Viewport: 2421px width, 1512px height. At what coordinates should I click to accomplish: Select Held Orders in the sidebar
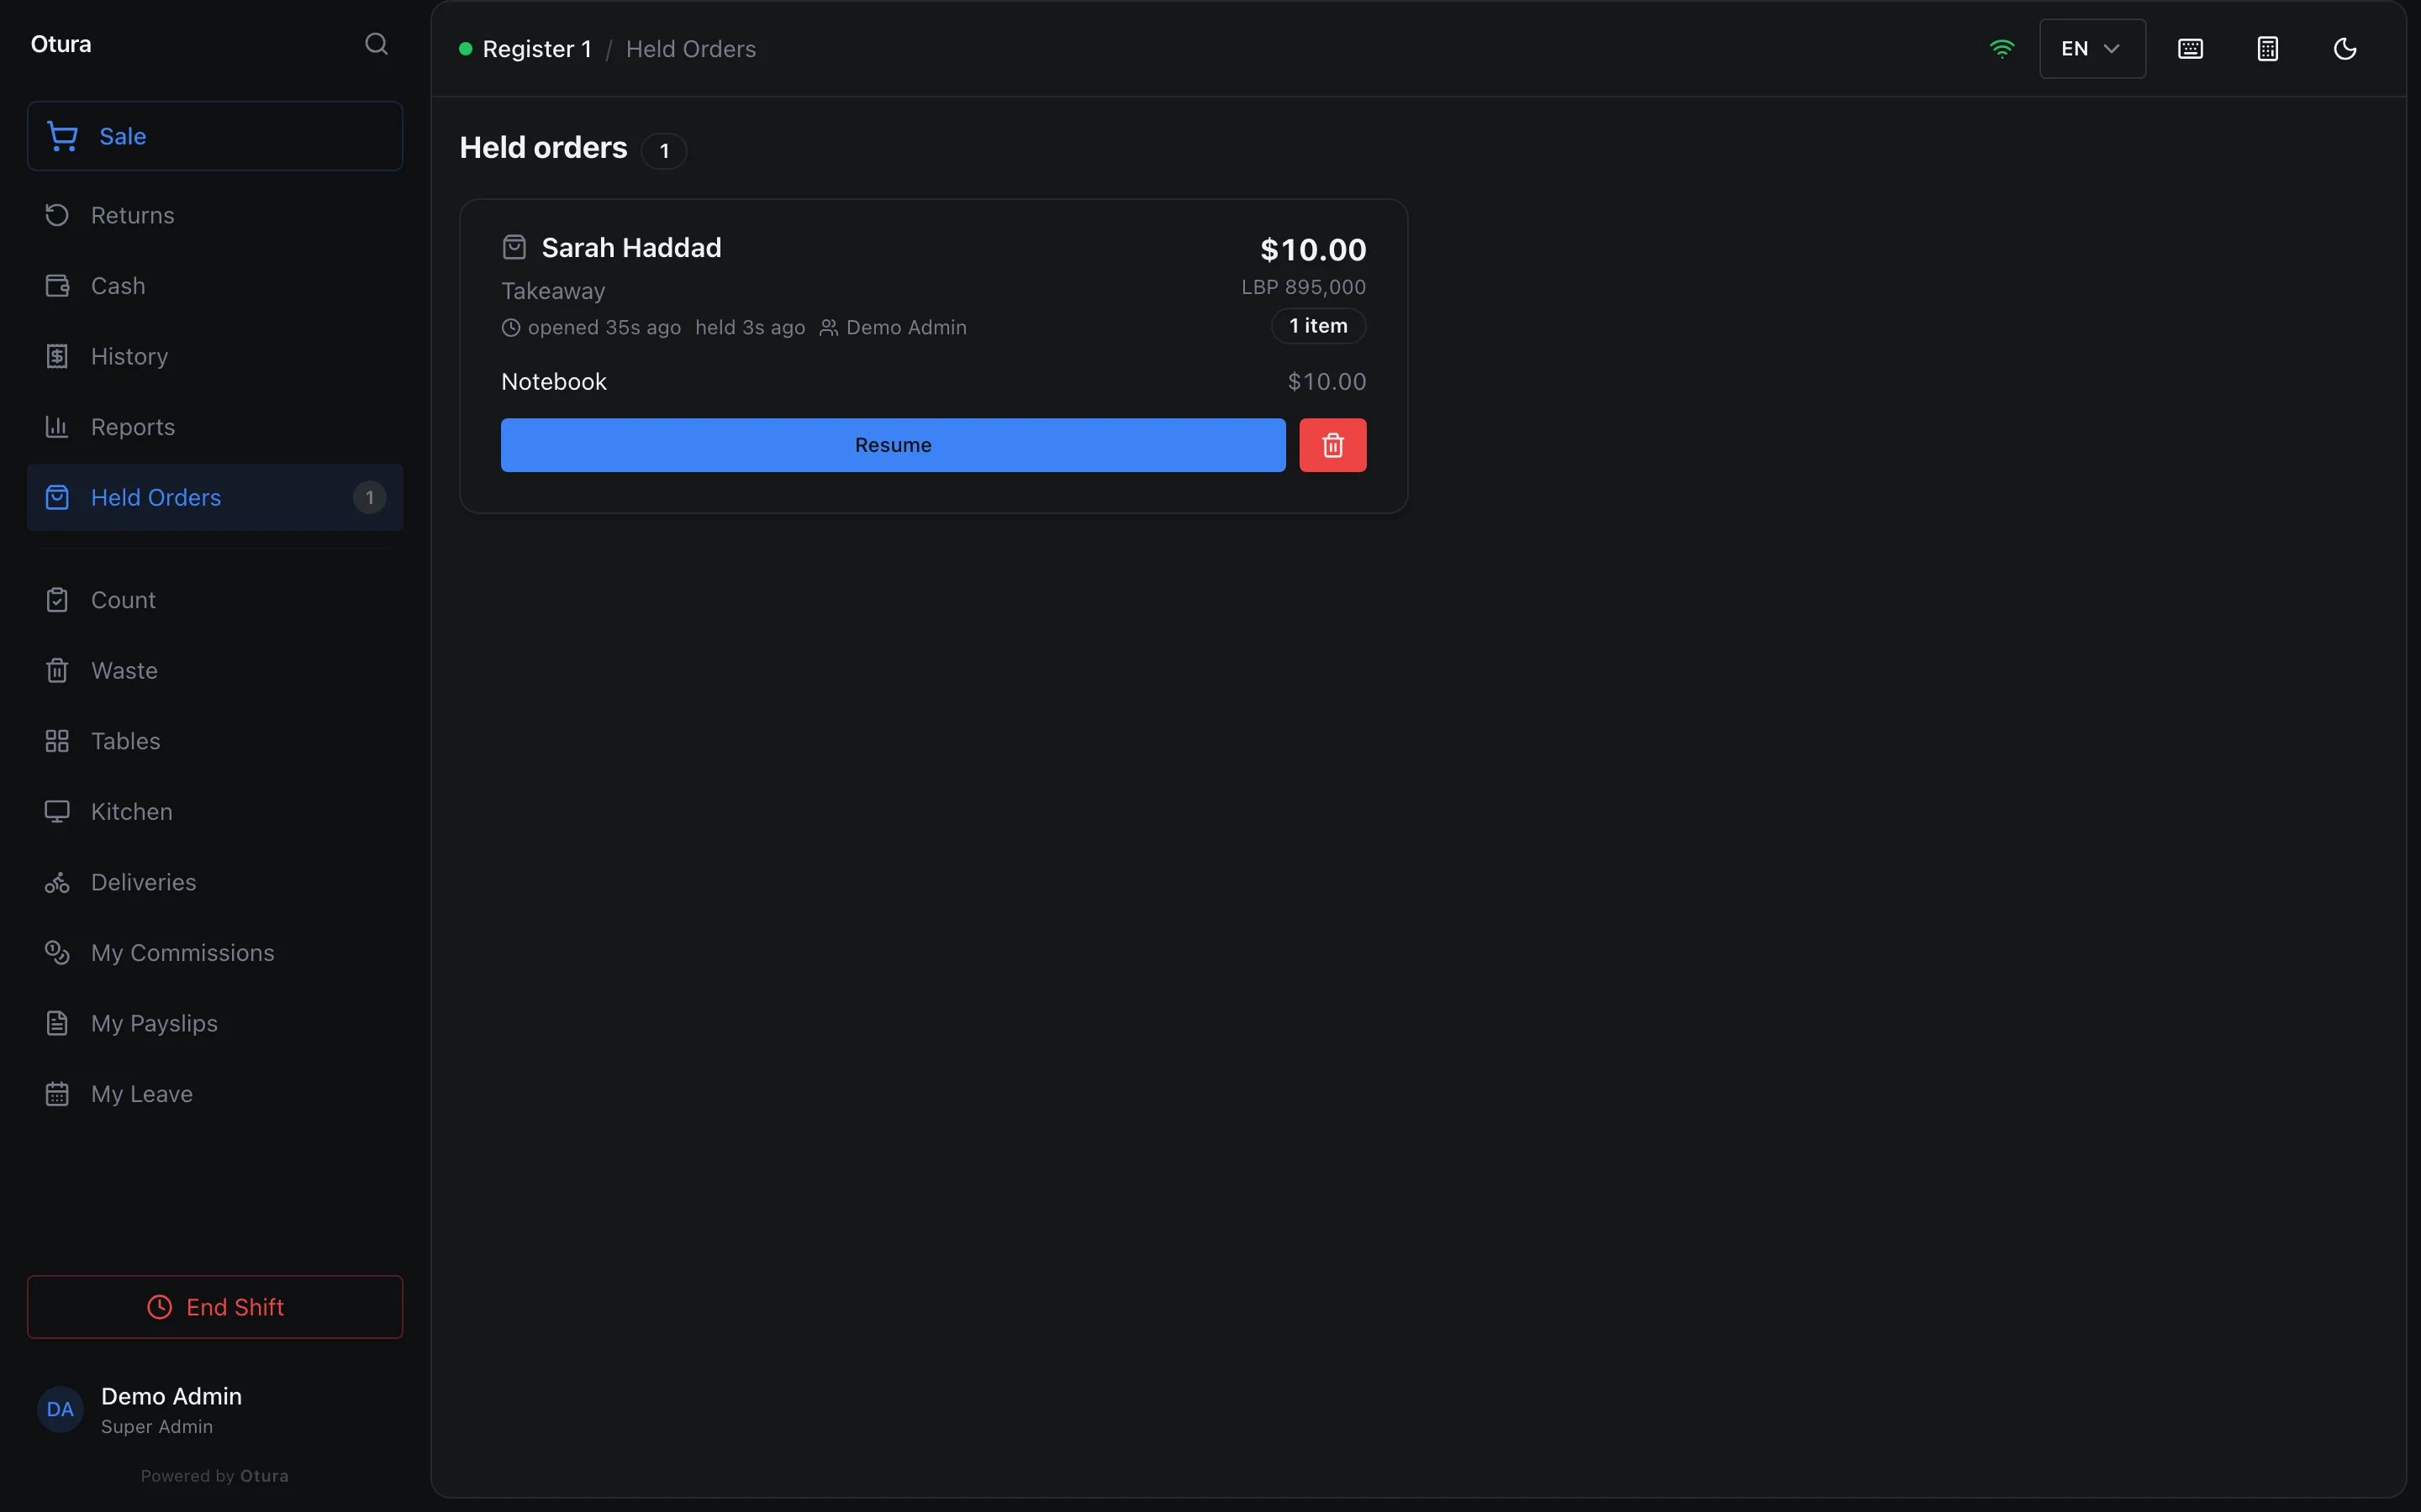[x=215, y=497]
